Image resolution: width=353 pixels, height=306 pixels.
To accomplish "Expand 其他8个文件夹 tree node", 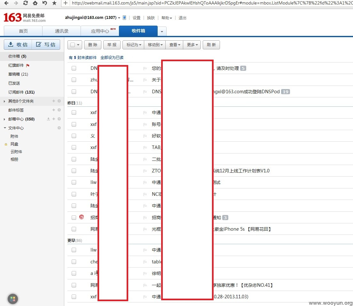I will click(4, 101).
